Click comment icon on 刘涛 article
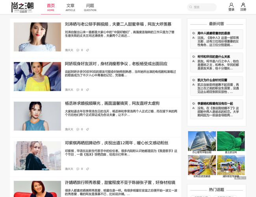256x197 pixels. click(78, 50)
